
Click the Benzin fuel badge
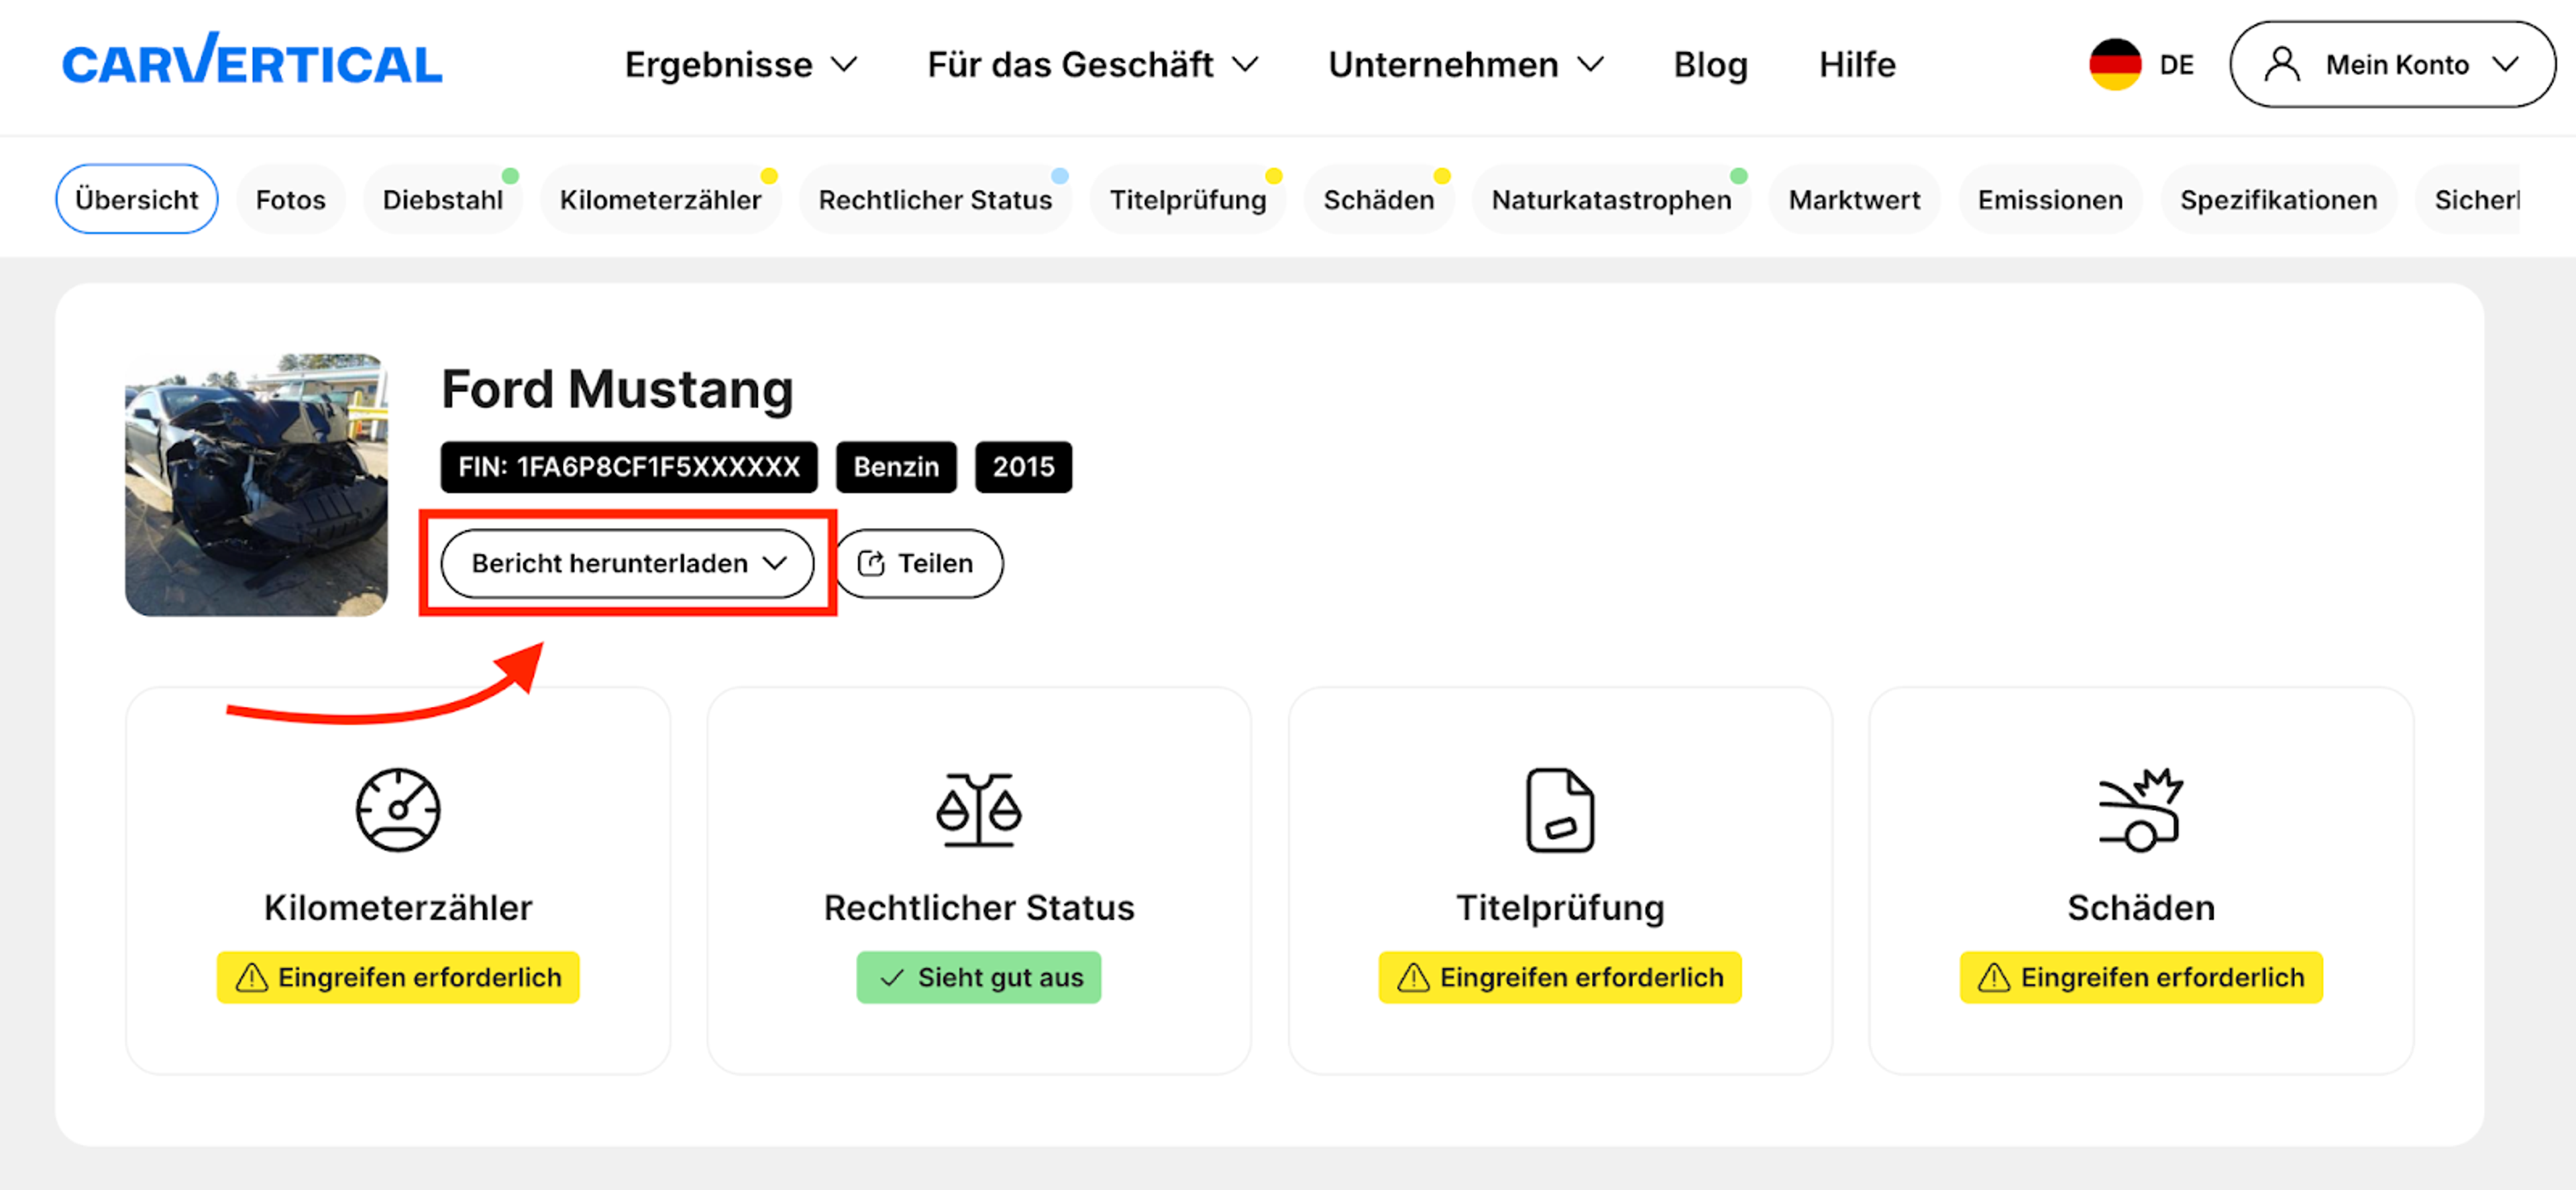(x=896, y=467)
